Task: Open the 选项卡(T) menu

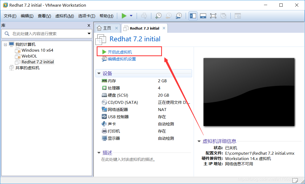Action: point(87,16)
